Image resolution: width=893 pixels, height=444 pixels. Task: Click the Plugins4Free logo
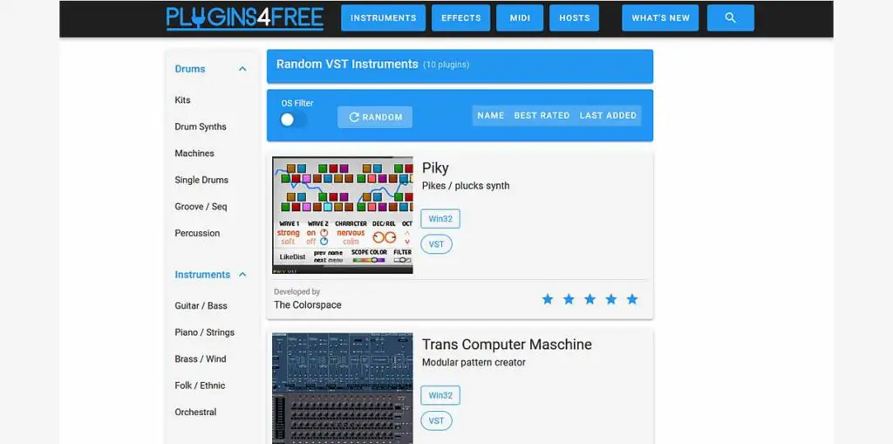pos(245,17)
